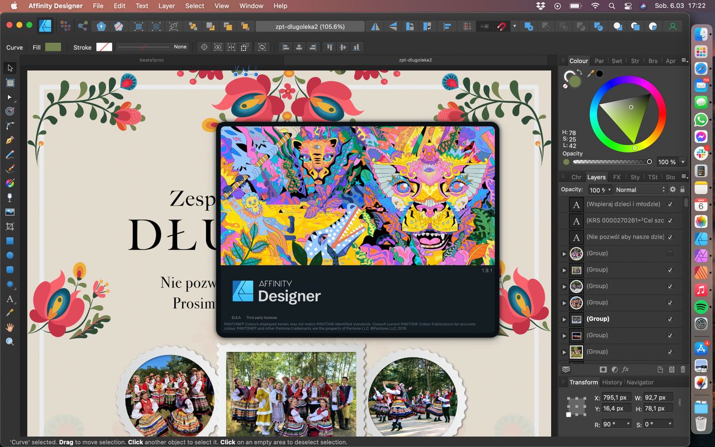The height and width of the screenshot is (447, 715).
Task: Expand the bold Group layer
Action: (564, 319)
